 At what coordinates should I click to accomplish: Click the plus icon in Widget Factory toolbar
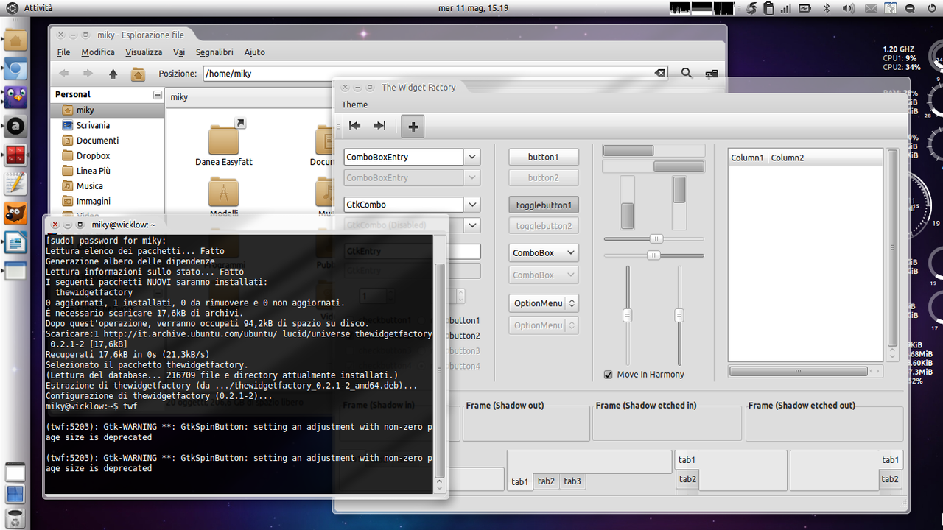(x=413, y=127)
